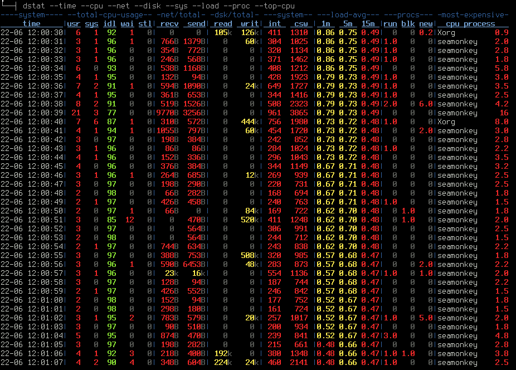Select the send value '3256B'
The image size is (516, 370).
coord(194,113)
